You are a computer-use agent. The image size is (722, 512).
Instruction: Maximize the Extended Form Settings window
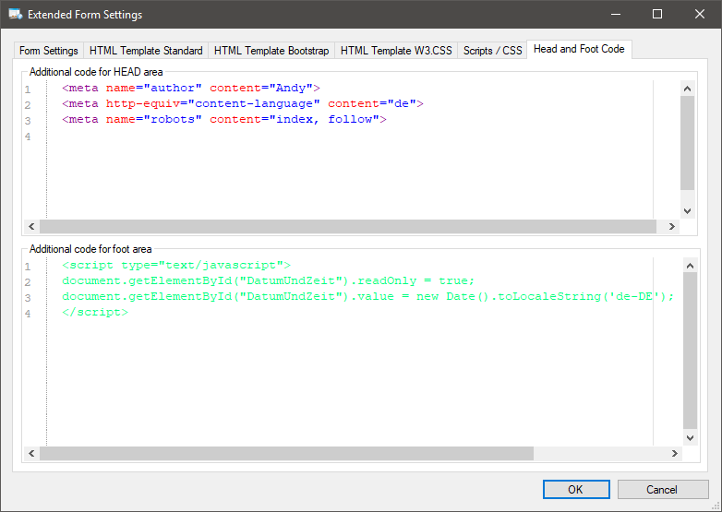[657, 14]
